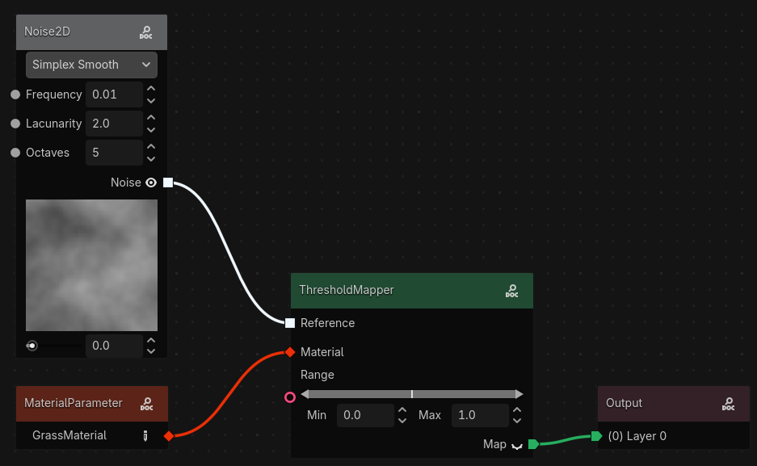Click the (0) Layer 0 label
The width and height of the screenshot is (757, 466).
(637, 436)
